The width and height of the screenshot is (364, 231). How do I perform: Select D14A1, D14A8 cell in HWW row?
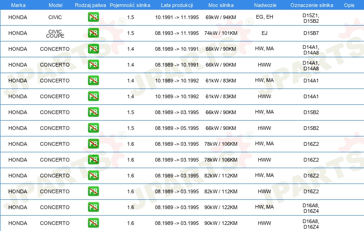[311, 66]
